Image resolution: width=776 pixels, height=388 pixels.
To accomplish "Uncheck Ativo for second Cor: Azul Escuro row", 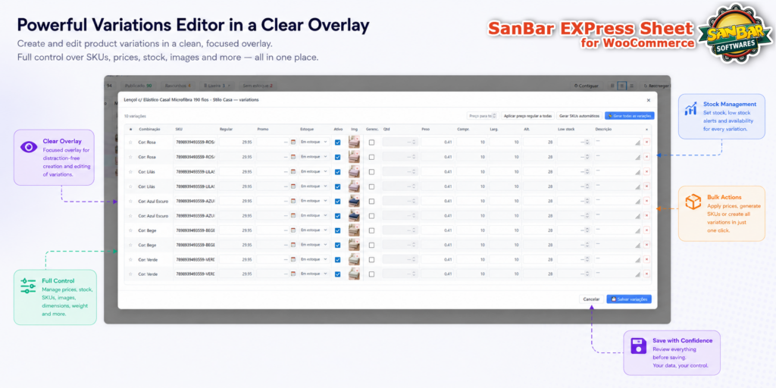I will tap(337, 216).
